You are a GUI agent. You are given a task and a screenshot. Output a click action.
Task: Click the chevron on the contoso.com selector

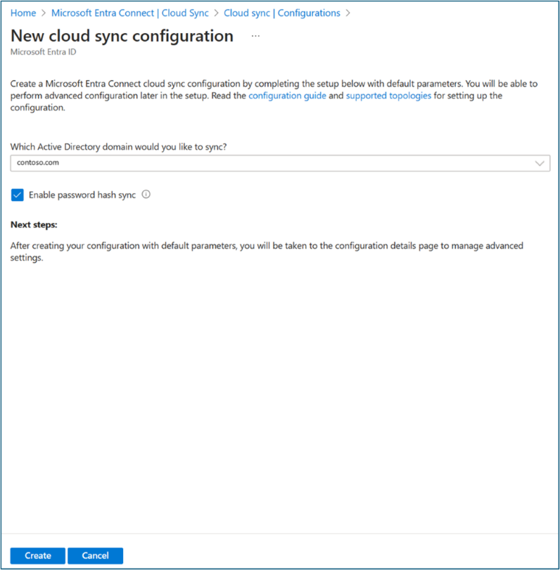coord(540,163)
